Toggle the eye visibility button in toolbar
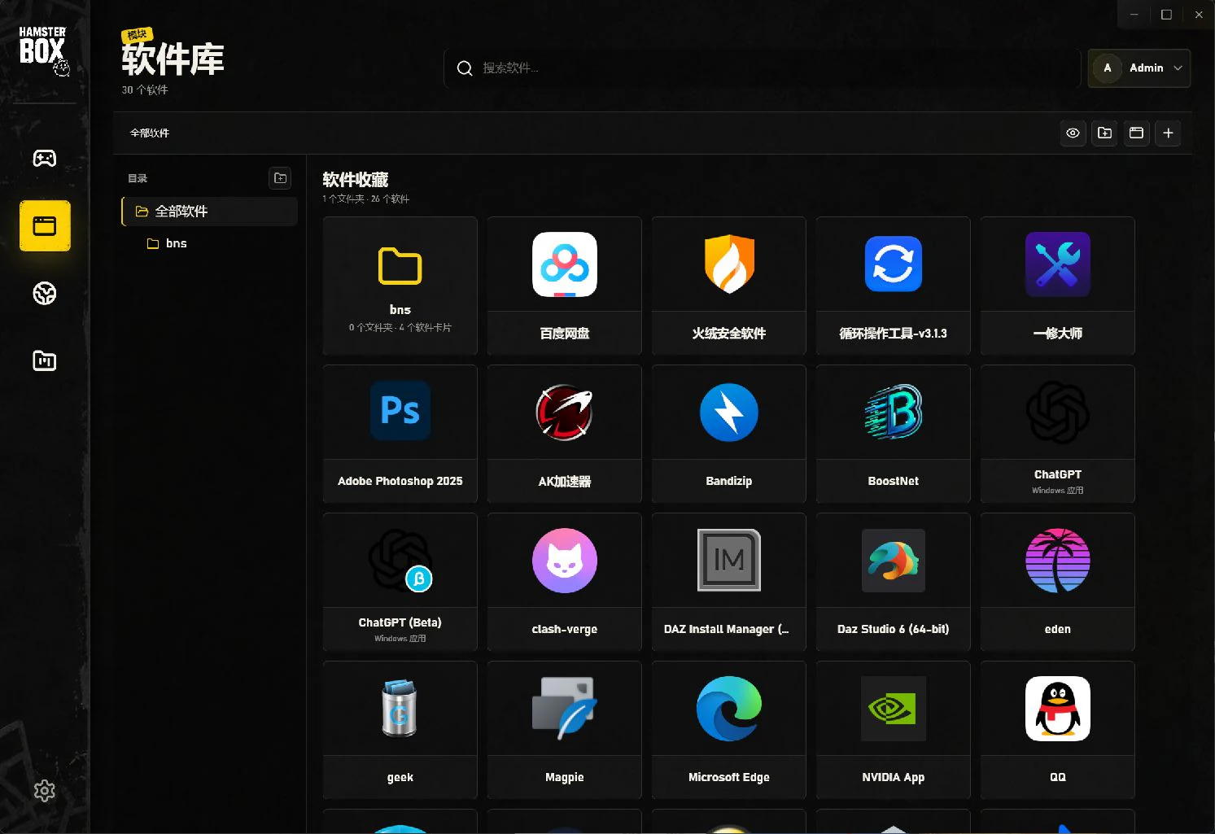This screenshot has width=1215, height=834. click(1073, 133)
